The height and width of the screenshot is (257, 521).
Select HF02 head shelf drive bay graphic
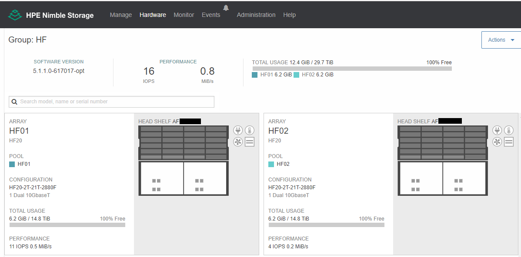click(x=443, y=143)
